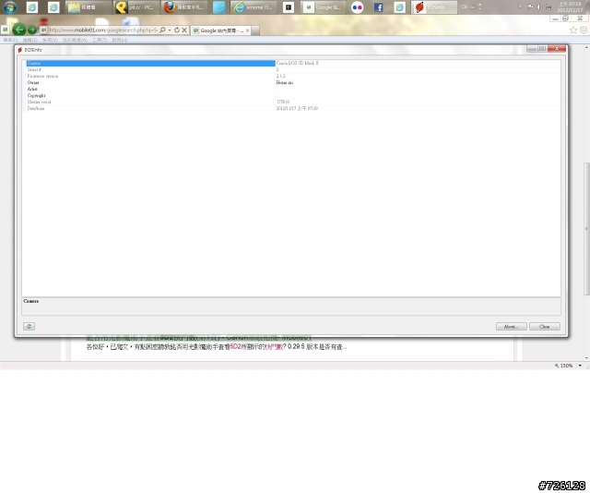Stop loading with the browser X icon
The image size is (590, 493).
tap(184, 30)
